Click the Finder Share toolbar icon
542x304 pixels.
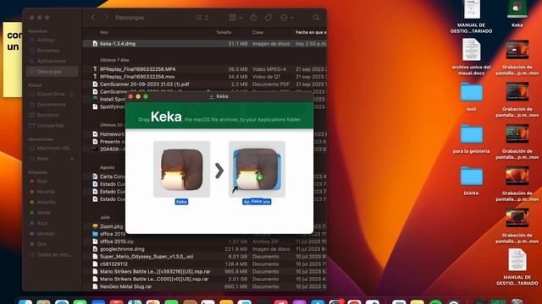coord(253,17)
